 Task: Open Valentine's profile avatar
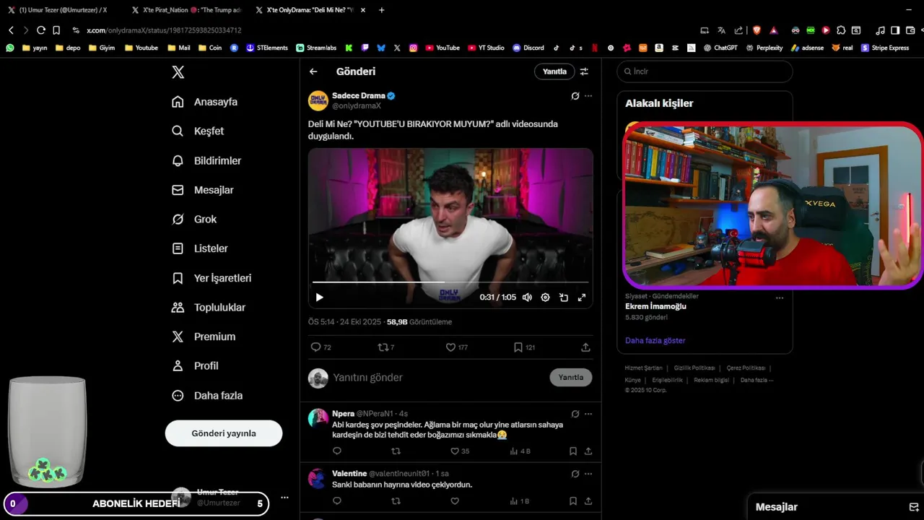click(318, 478)
